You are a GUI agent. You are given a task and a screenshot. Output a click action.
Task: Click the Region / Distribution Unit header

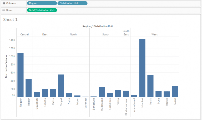coord(98,26)
